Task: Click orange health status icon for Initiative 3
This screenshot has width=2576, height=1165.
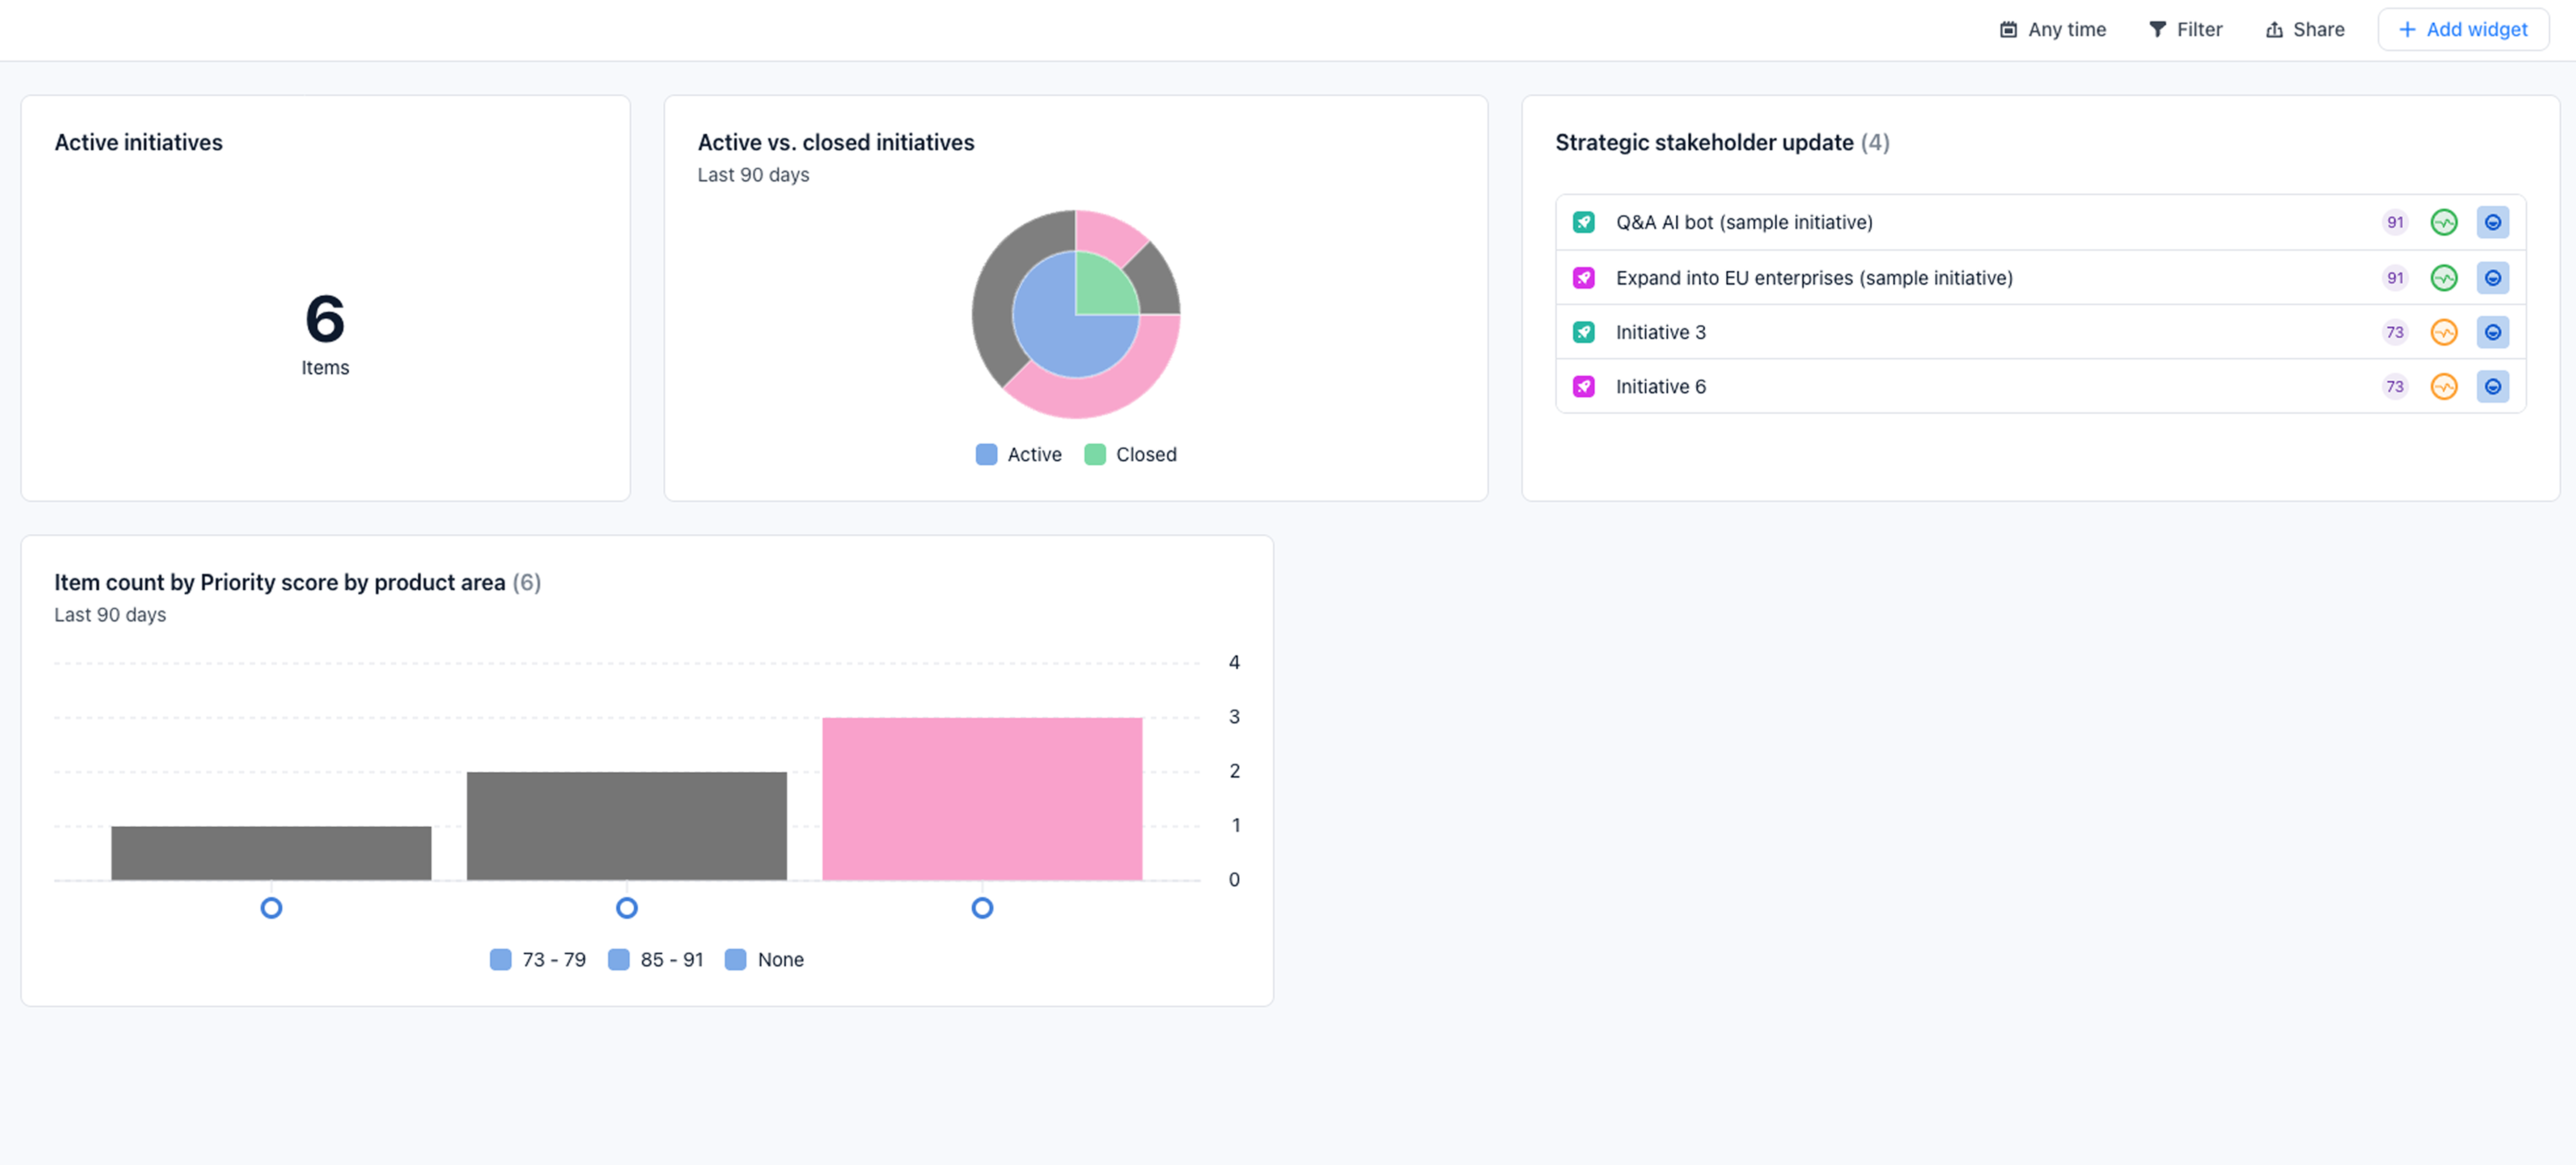Action: point(2443,332)
